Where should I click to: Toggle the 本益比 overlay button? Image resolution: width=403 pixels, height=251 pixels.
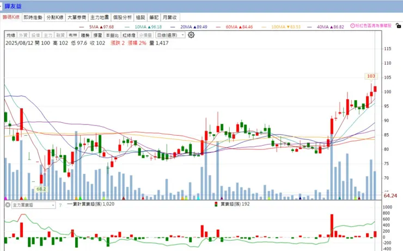coord(112,35)
